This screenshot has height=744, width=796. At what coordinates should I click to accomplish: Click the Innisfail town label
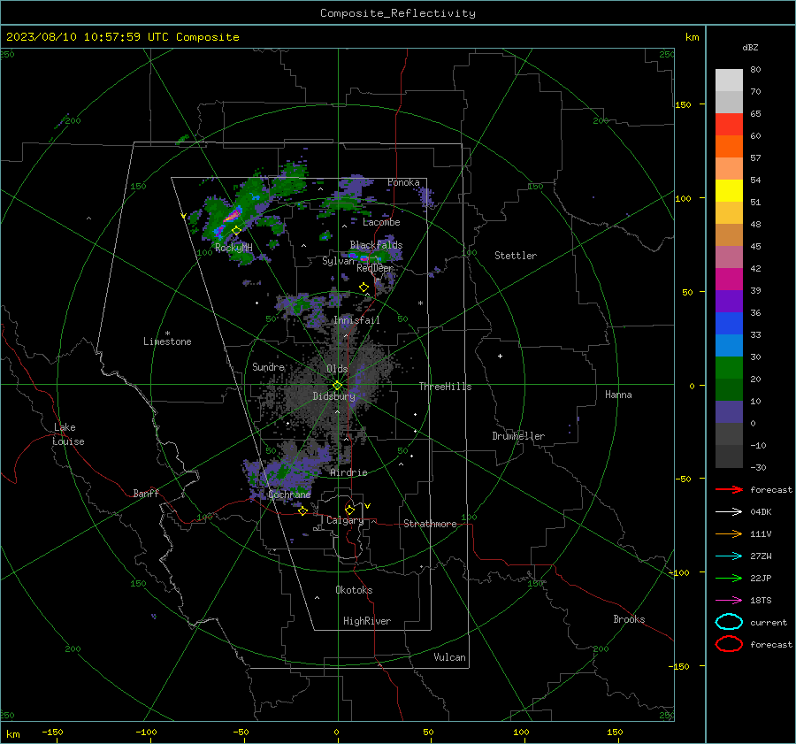point(356,320)
